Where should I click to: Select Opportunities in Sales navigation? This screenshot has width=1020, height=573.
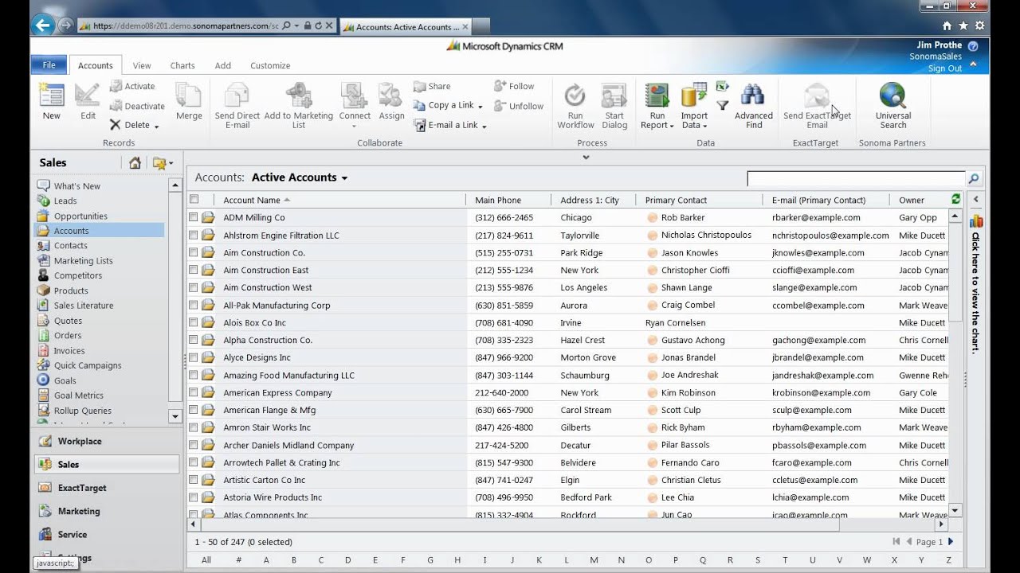click(x=80, y=216)
